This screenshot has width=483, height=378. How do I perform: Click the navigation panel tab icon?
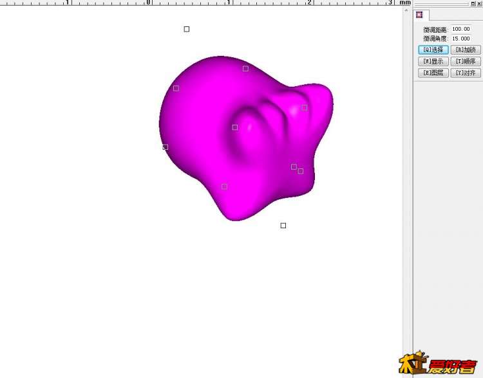click(x=419, y=15)
